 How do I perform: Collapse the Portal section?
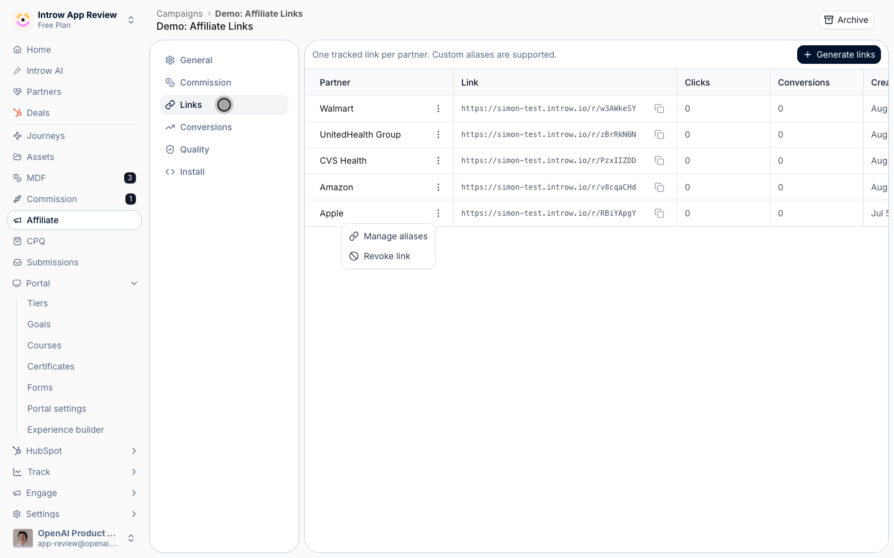point(134,283)
